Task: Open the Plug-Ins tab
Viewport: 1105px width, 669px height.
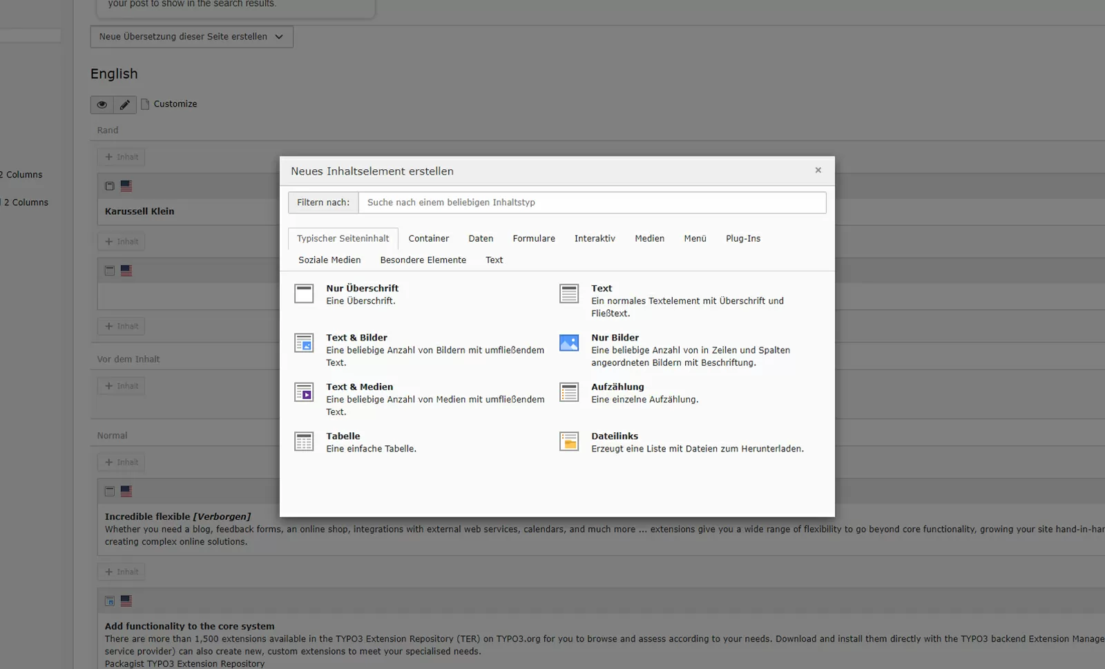Action: [x=742, y=238]
